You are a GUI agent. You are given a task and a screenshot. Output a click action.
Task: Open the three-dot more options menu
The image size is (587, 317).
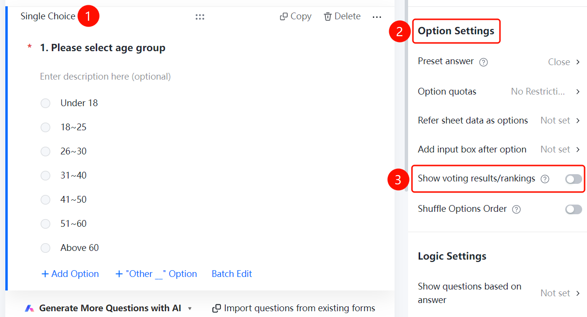(377, 17)
